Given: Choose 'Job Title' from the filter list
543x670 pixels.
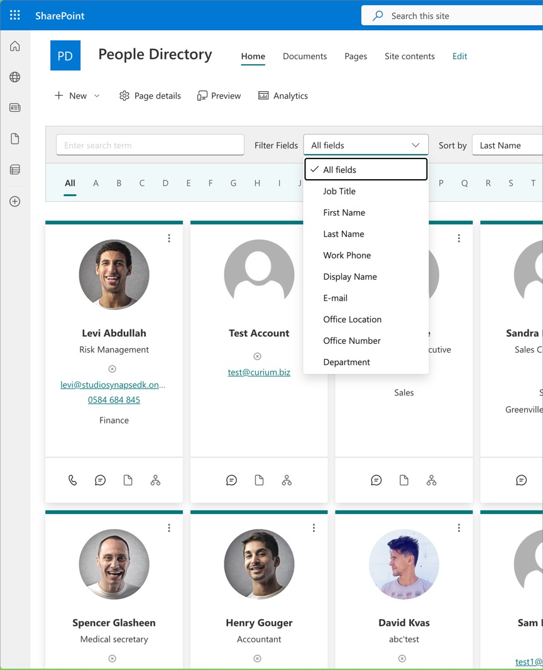Looking at the screenshot, I should (x=339, y=191).
